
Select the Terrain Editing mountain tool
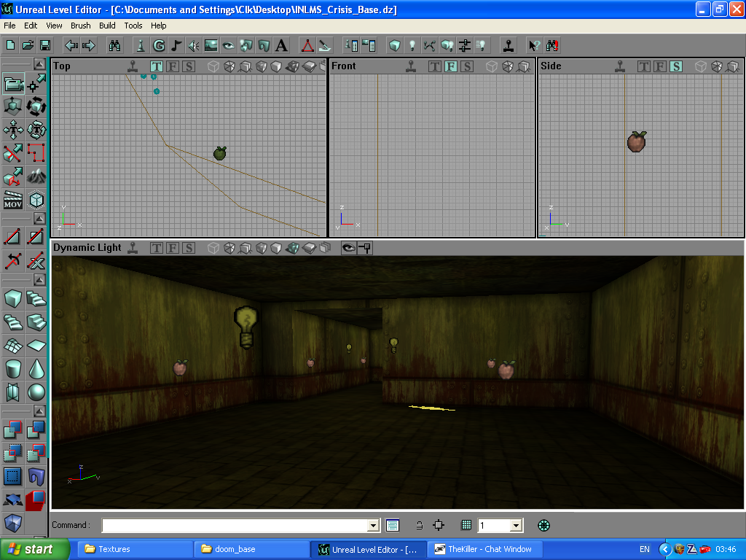click(36, 176)
